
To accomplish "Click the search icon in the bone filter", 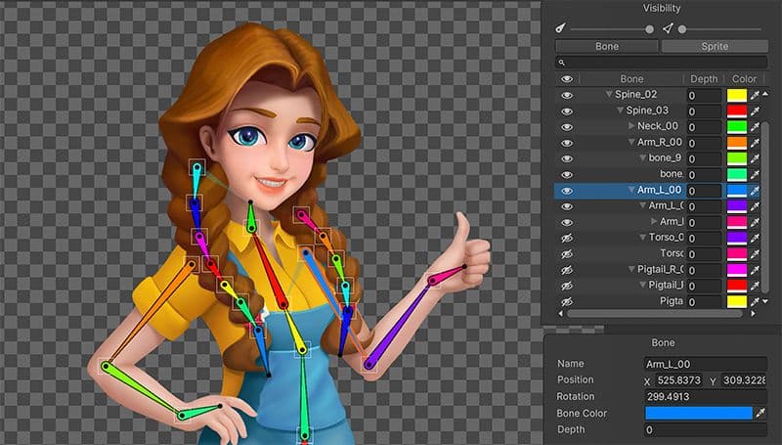I will coord(561,62).
